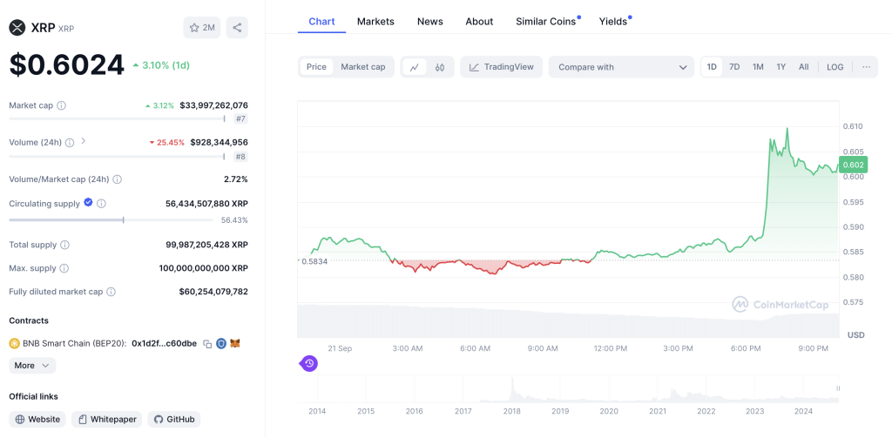Click the range navigator right handle
The width and height of the screenshot is (892, 438).
pyautogui.click(x=837, y=388)
